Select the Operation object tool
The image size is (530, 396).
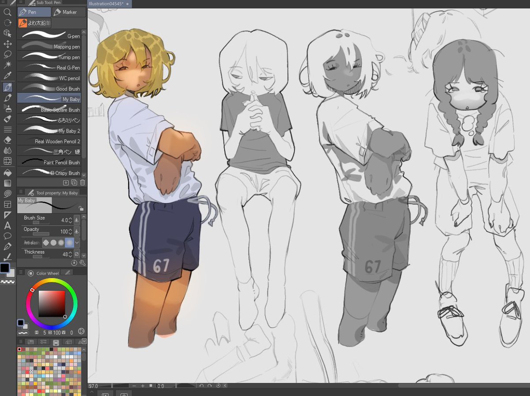[8, 33]
